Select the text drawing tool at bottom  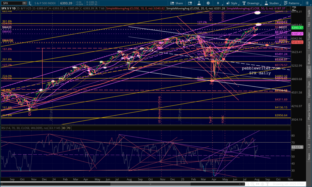point(268,184)
